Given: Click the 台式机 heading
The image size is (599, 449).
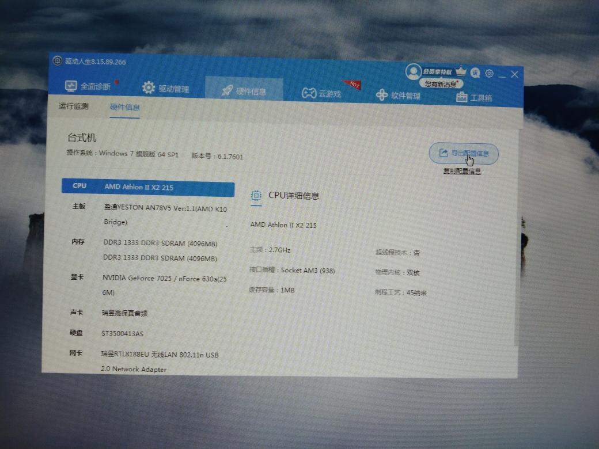Looking at the screenshot, I should pyautogui.click(x=82, y=138).
